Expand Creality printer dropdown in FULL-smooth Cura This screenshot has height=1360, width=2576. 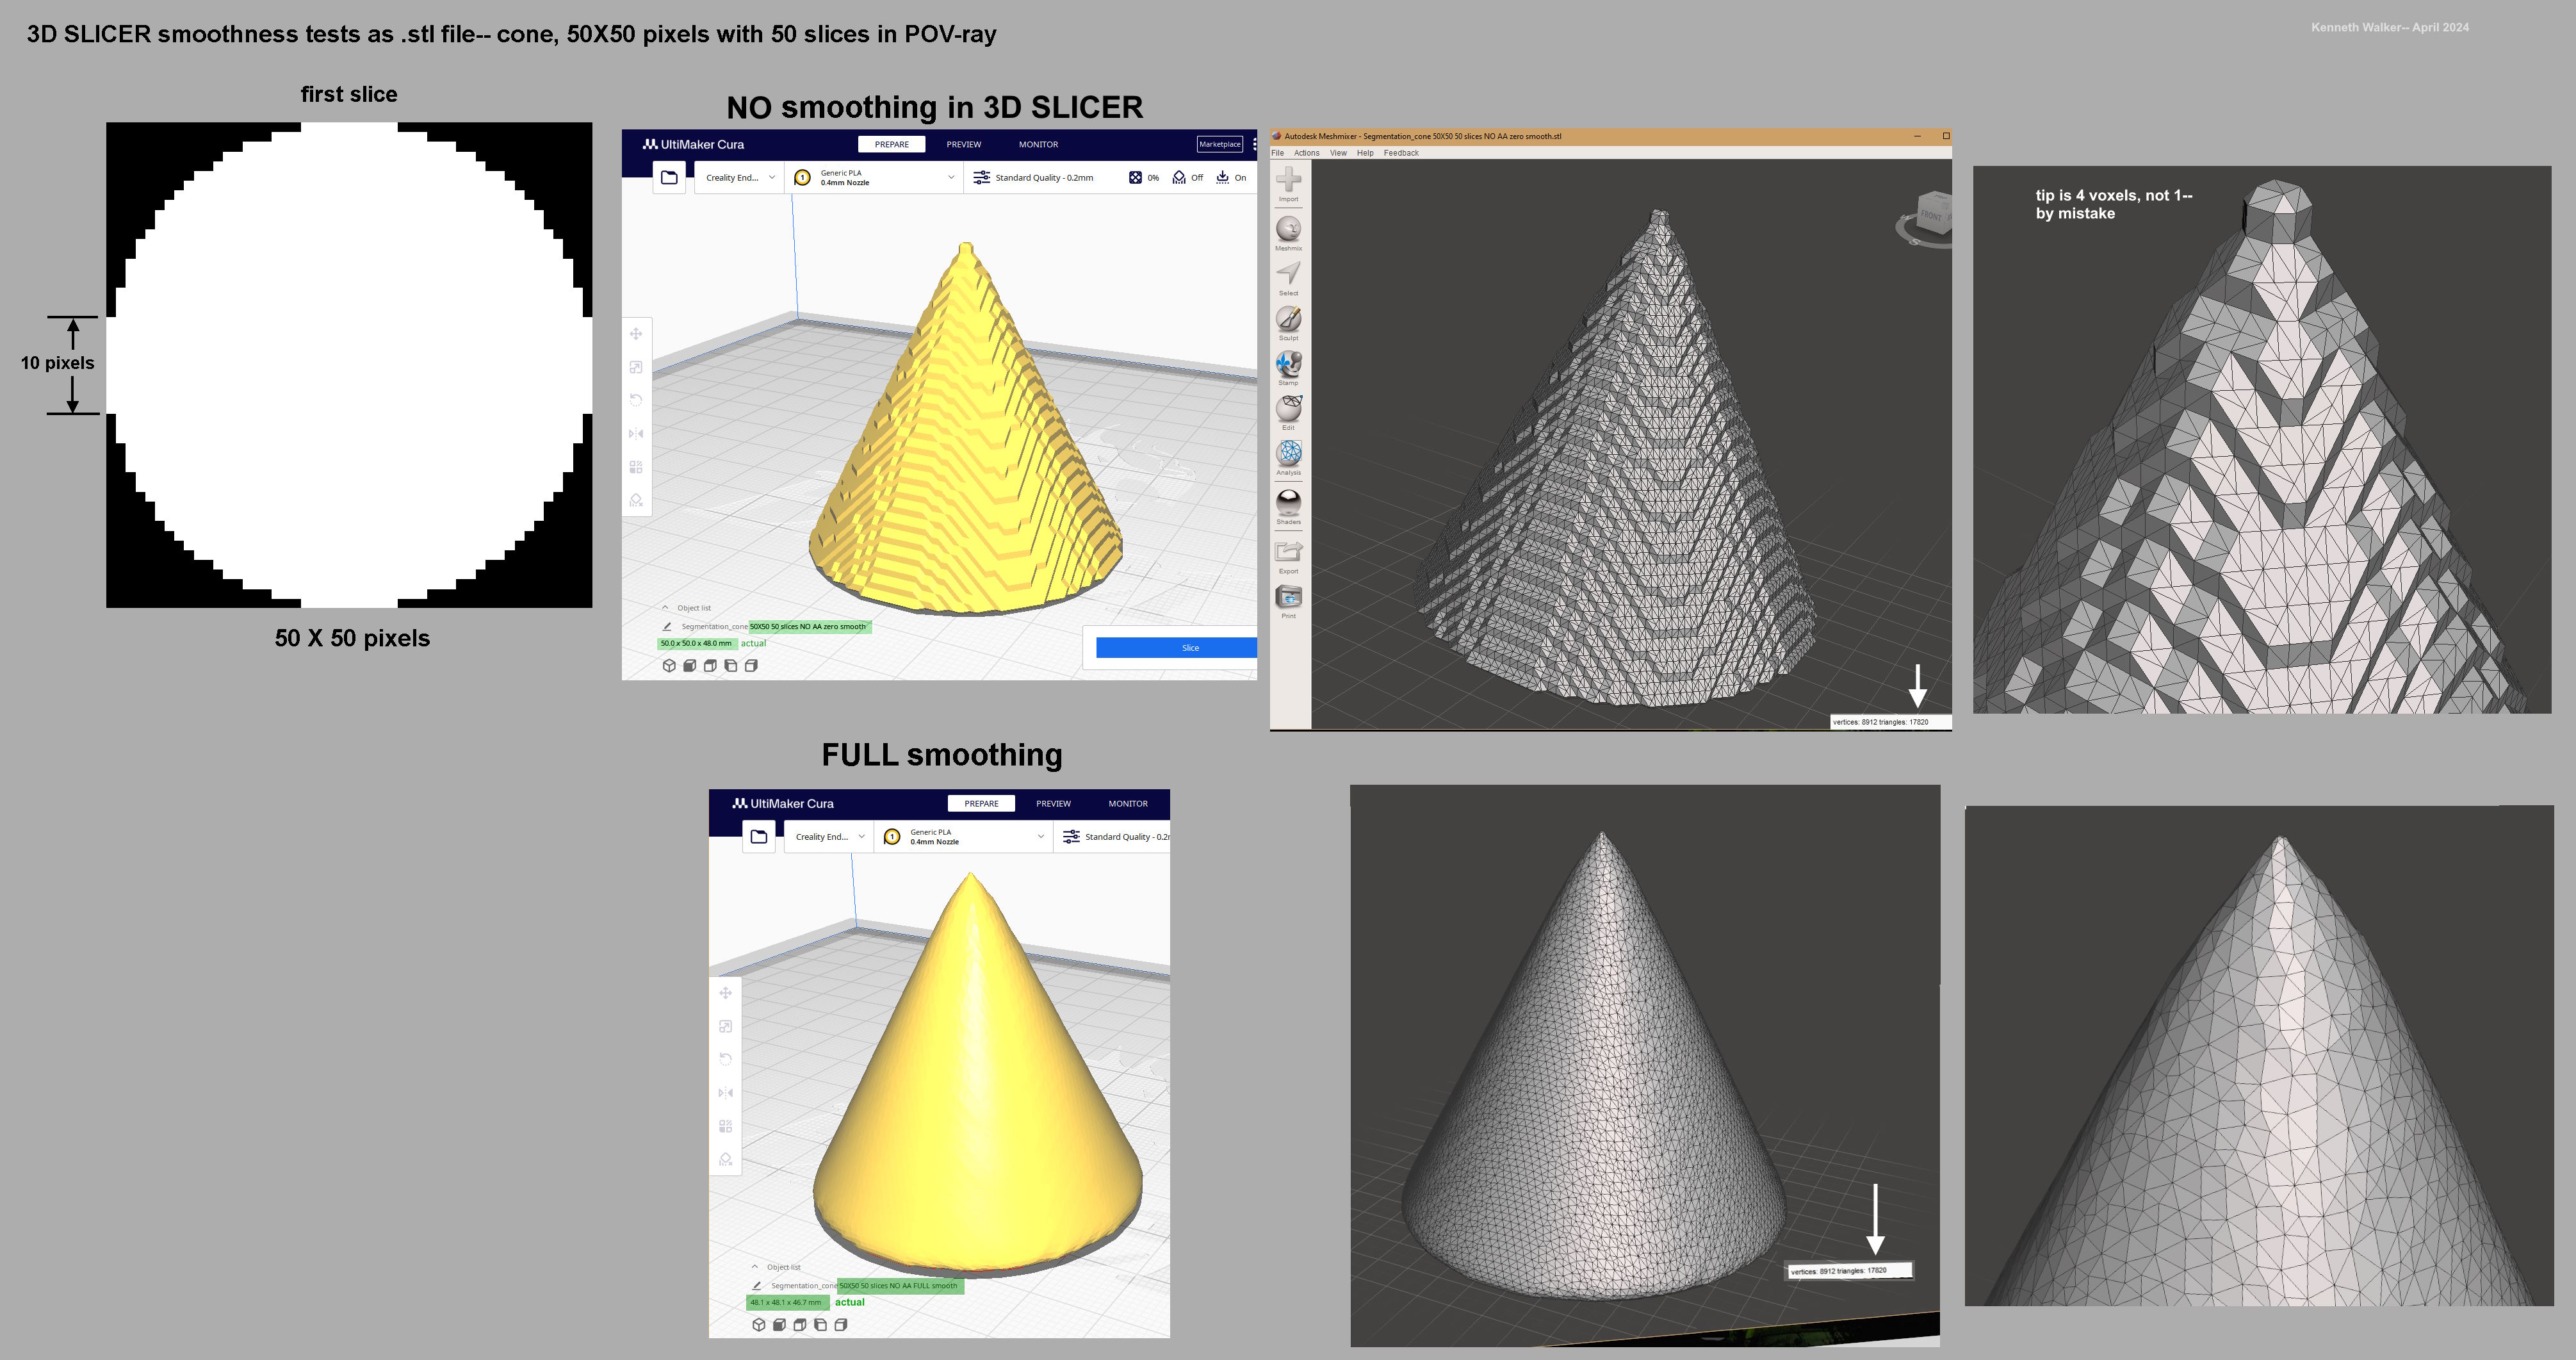pyautogui.click(x=830, y=837)
